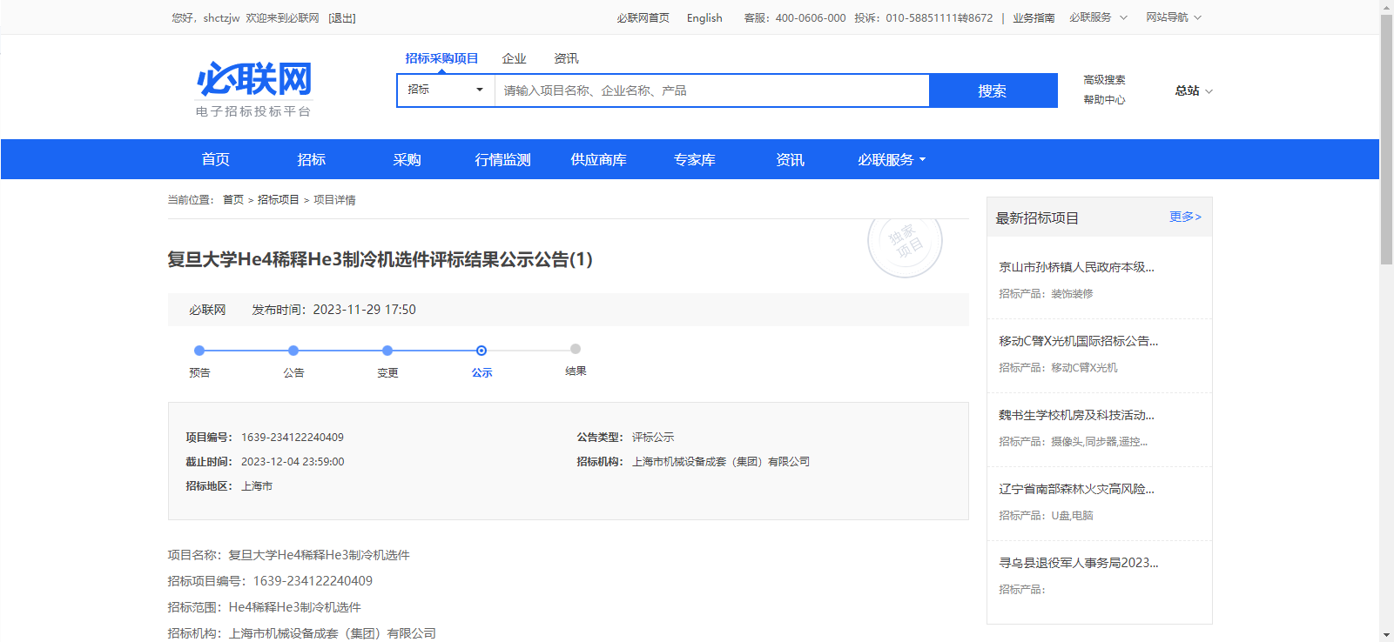Expand the 必联服务 navigation menu

point(892,159)
